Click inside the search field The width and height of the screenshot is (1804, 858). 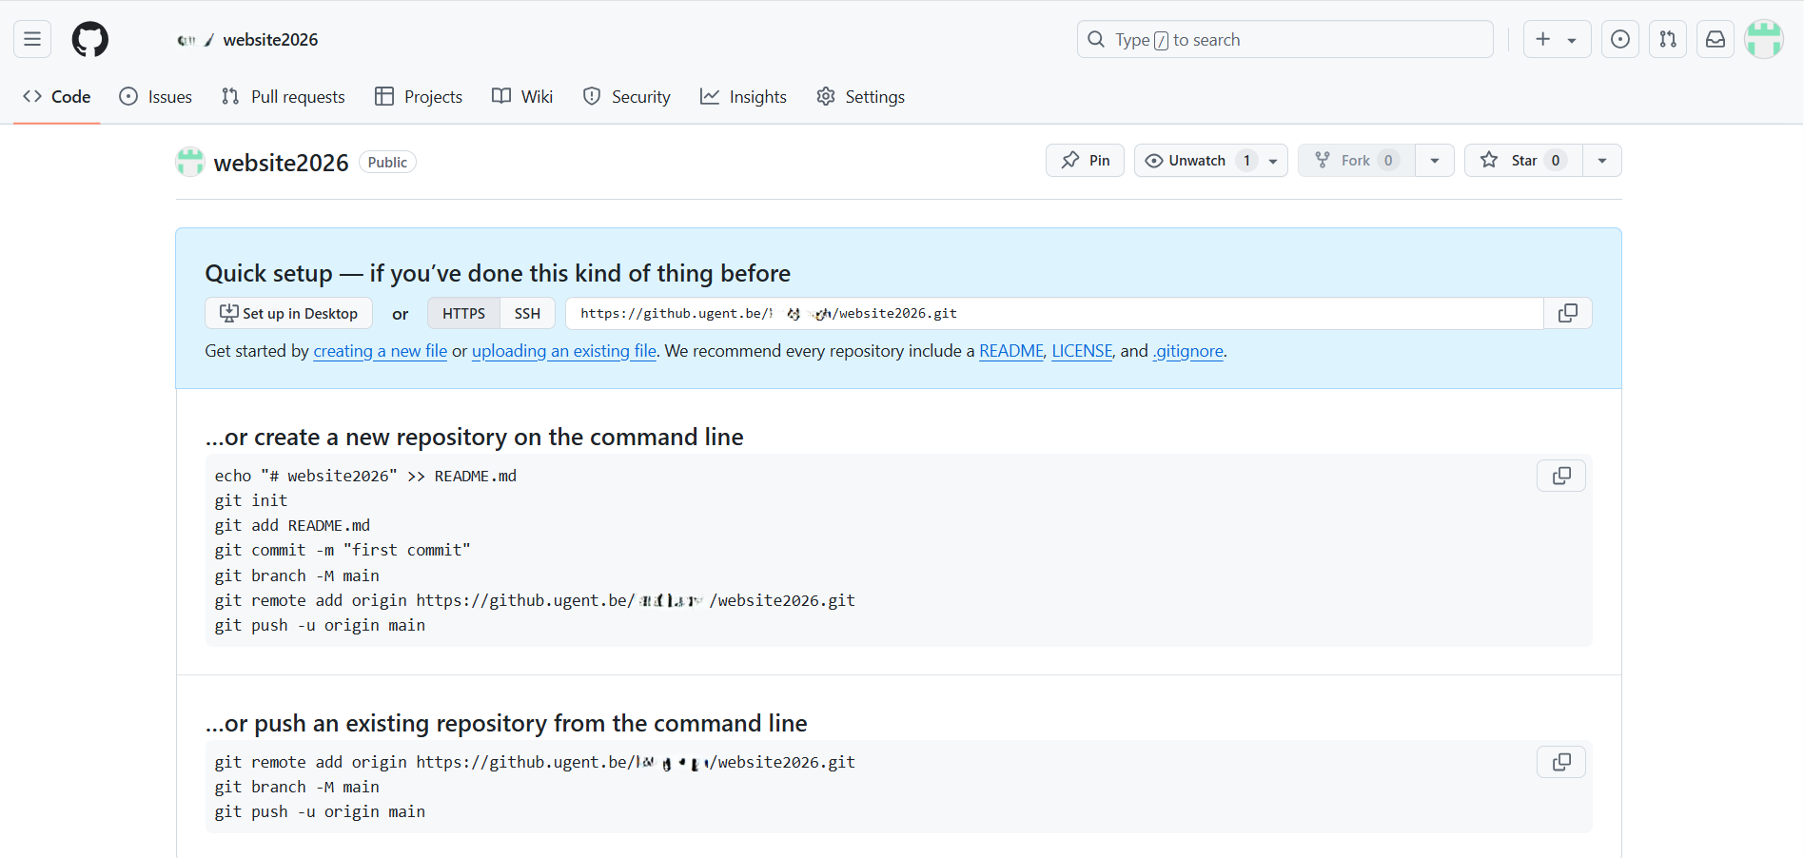click(x=1284, y=39)
